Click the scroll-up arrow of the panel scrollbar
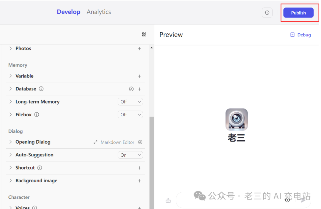Viewport: 321px width, 209px height. tap(152, 48)
